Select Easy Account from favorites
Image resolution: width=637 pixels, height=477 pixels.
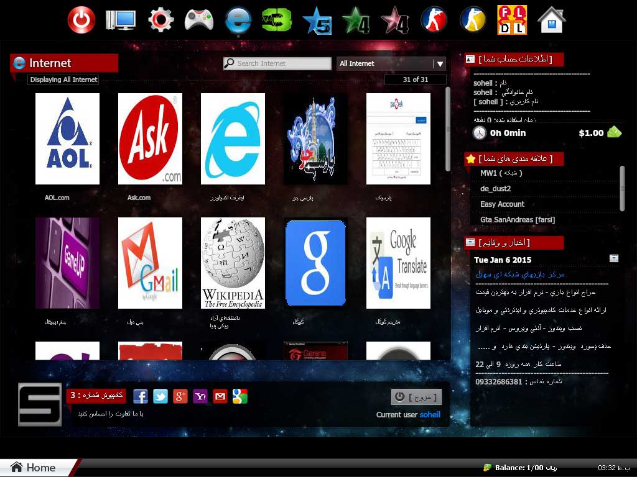pos(502,204)
